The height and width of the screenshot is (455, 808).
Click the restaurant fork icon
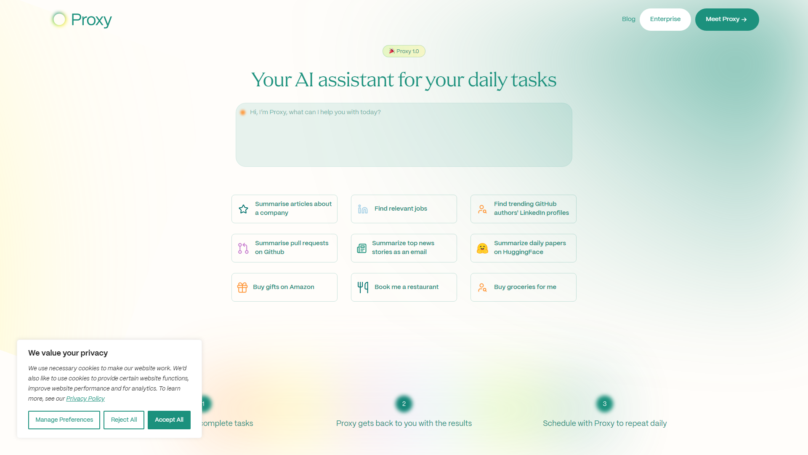click(x=362, y=287)
